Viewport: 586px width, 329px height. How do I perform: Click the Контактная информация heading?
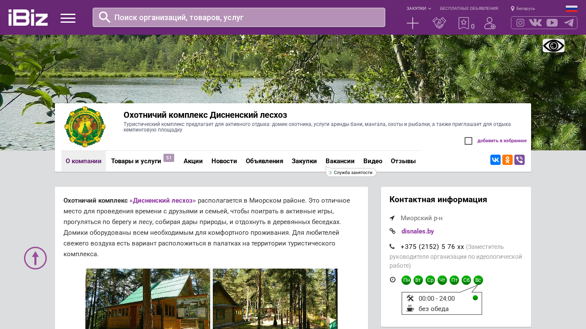(x=438, y=200)
